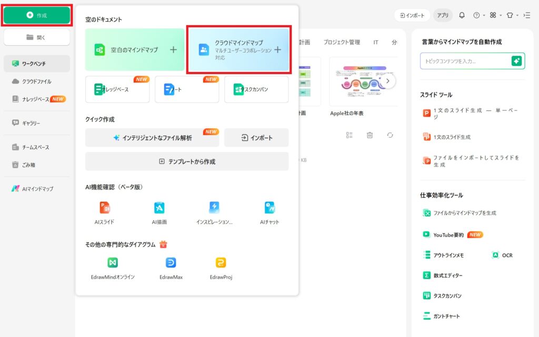Open the AIスライド tool icon
This screenshot has width=539, height=337.
click(104, 208)
